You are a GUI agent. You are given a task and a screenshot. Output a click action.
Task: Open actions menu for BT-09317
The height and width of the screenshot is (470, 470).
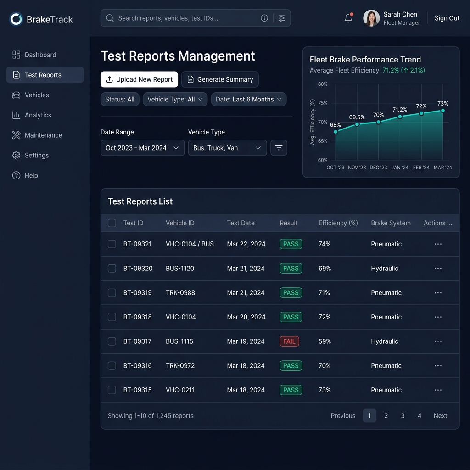pyautogui.click(x=438, y=341)
